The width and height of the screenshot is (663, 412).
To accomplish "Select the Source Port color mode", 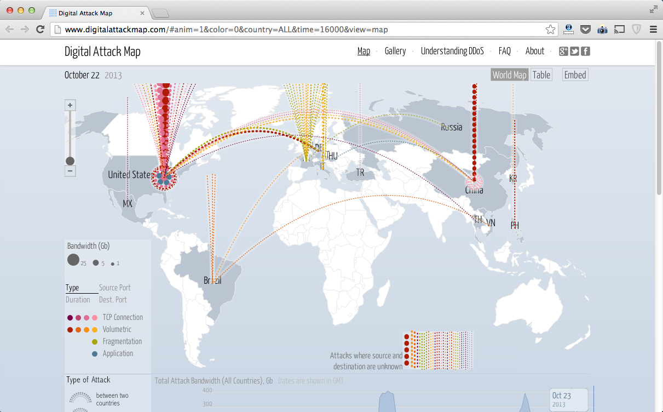I will click(115, 288).
